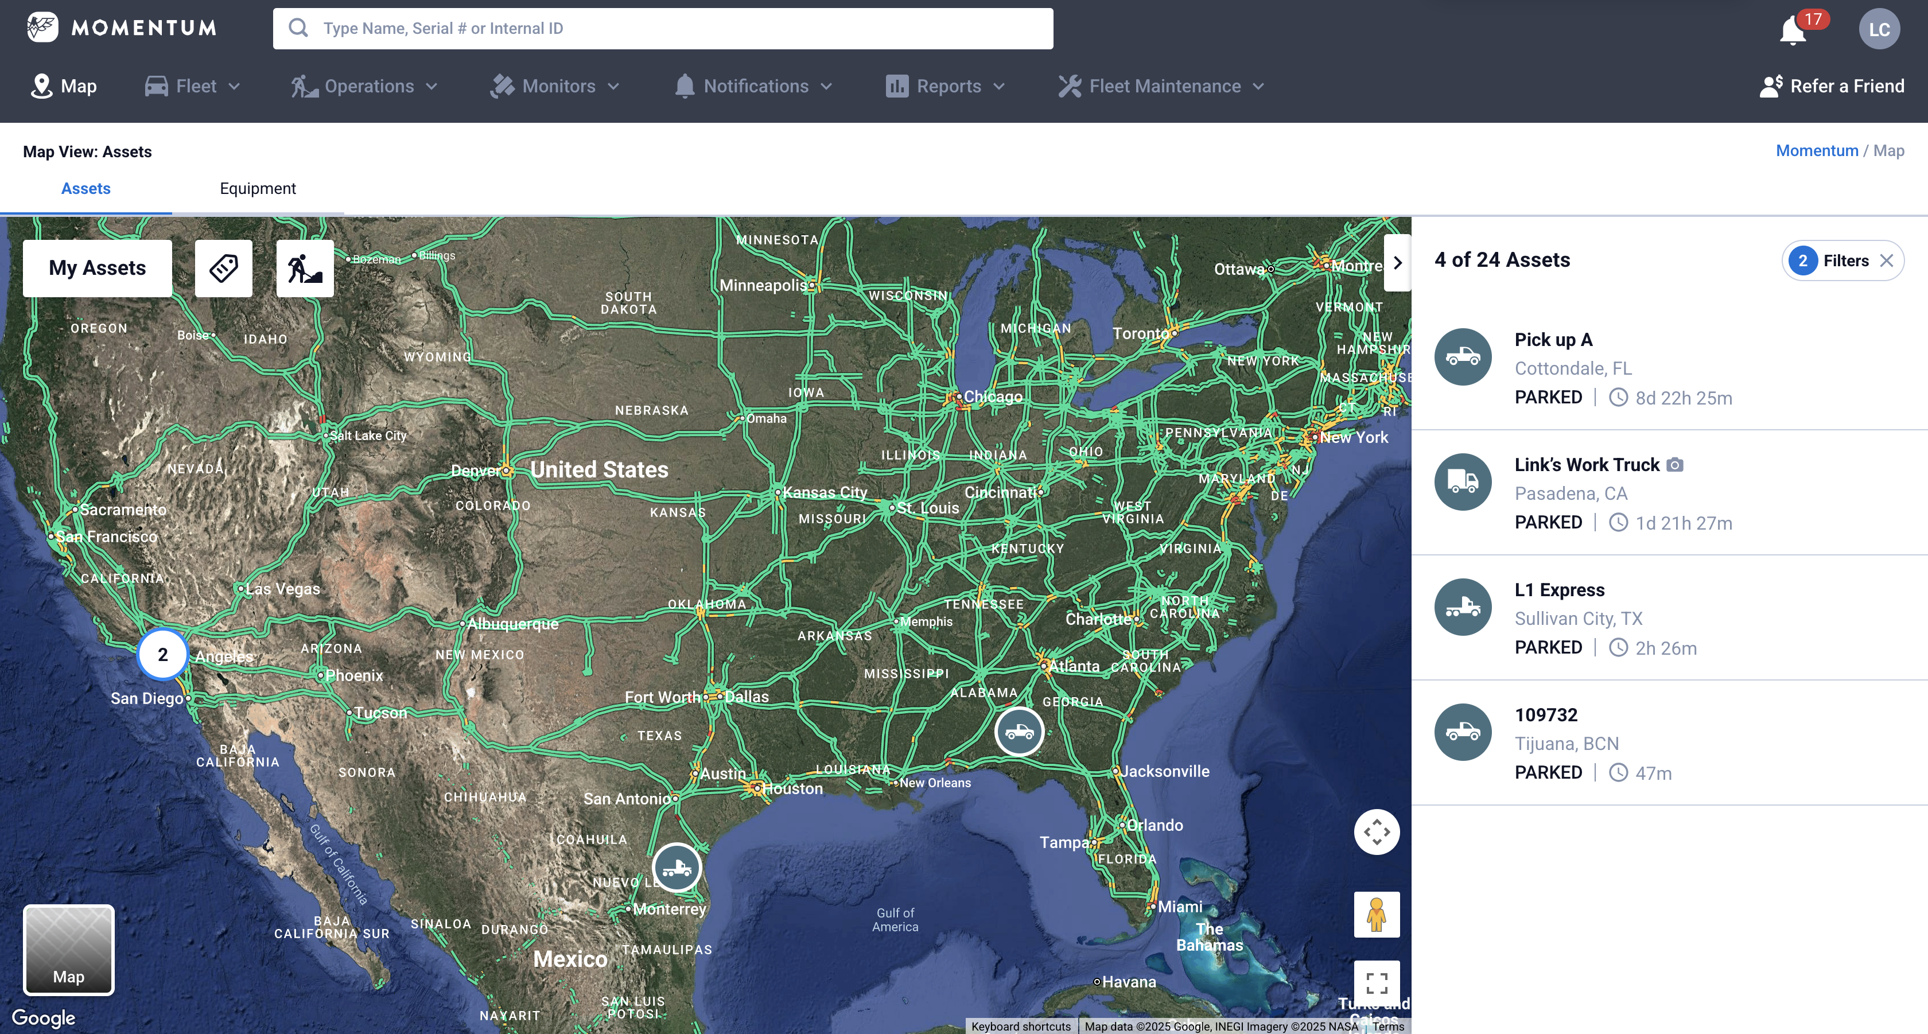Click the notifications bell icon

point(1793,30)
